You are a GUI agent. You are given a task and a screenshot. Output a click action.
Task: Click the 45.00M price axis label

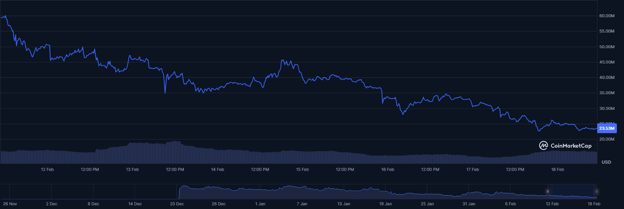[607, 62]
